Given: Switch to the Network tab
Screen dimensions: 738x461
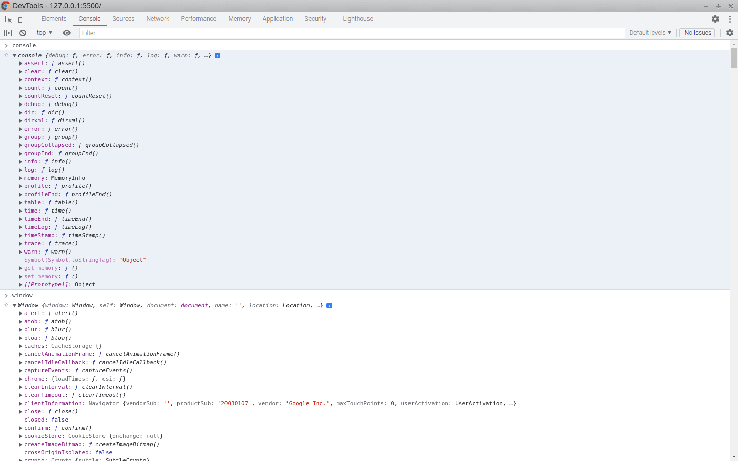Looking at the screenshot, I should [x=157, y=19].
